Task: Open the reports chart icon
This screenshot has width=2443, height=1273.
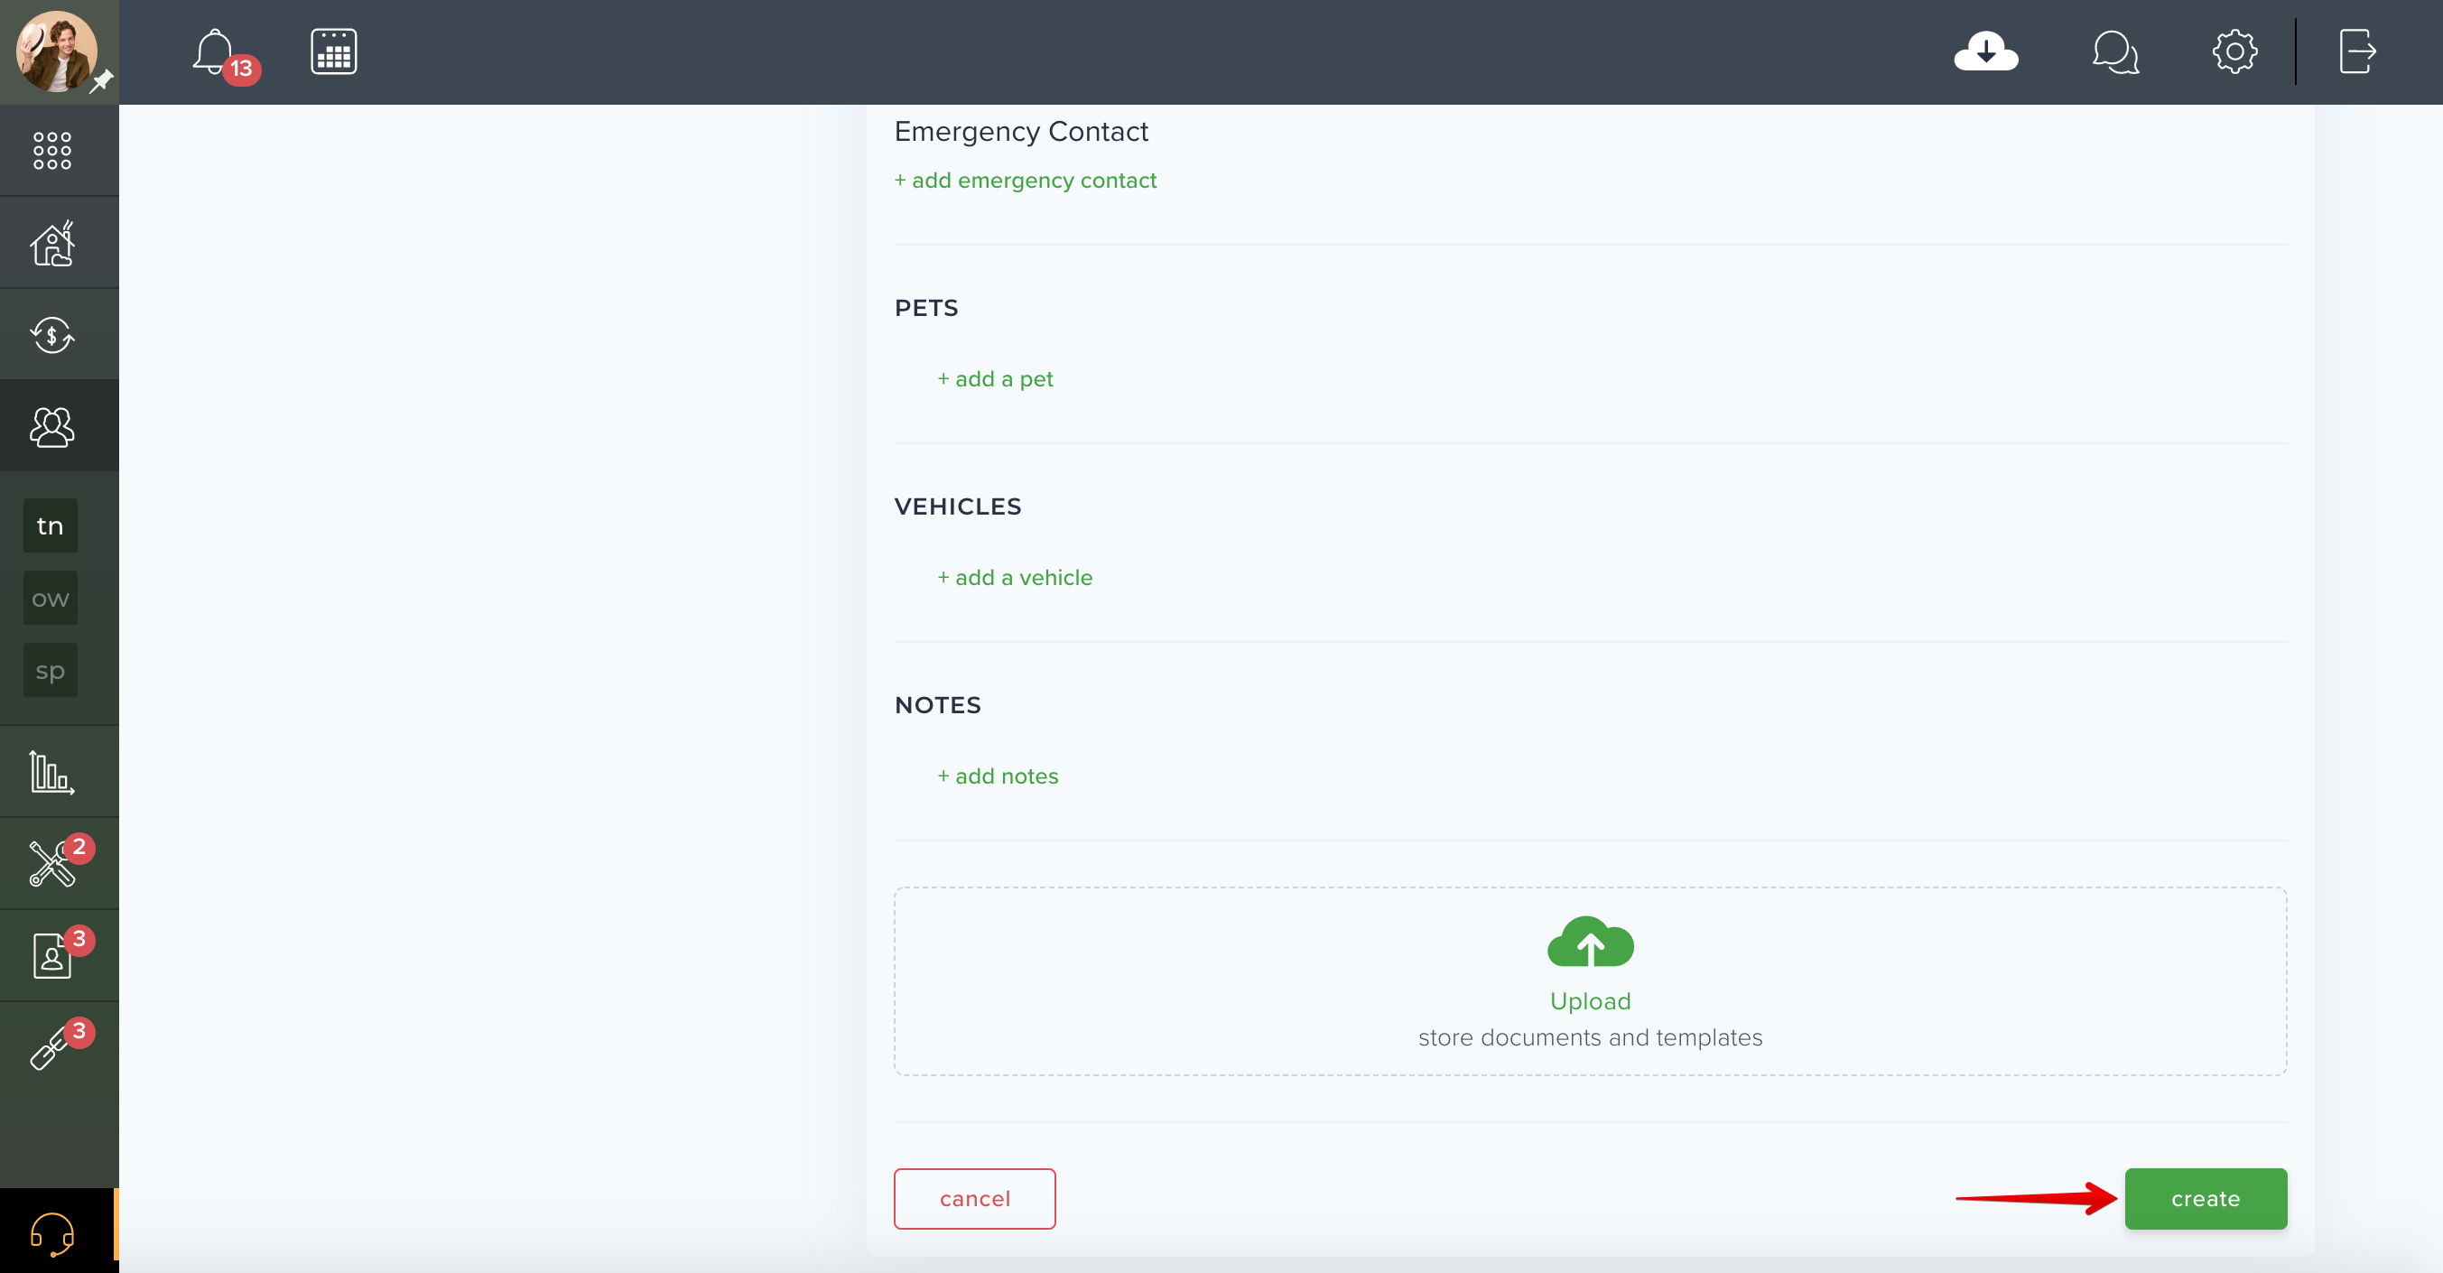Action: point(52,772)
